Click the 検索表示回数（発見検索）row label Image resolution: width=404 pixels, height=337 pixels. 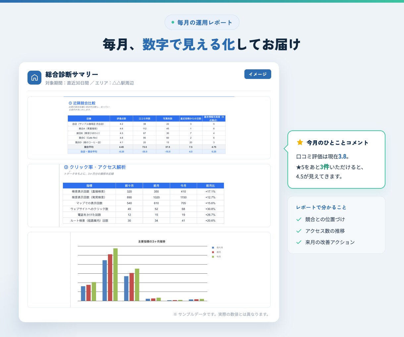point(89,197)
